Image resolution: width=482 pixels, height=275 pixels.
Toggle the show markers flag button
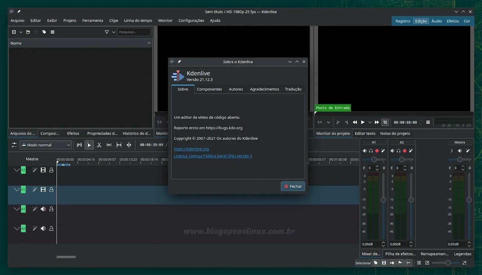[400, 263]
